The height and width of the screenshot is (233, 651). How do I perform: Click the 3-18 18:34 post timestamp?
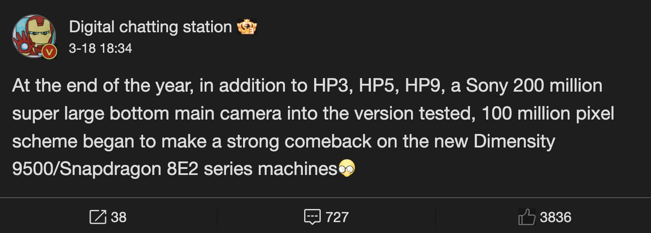pos(100,48)
